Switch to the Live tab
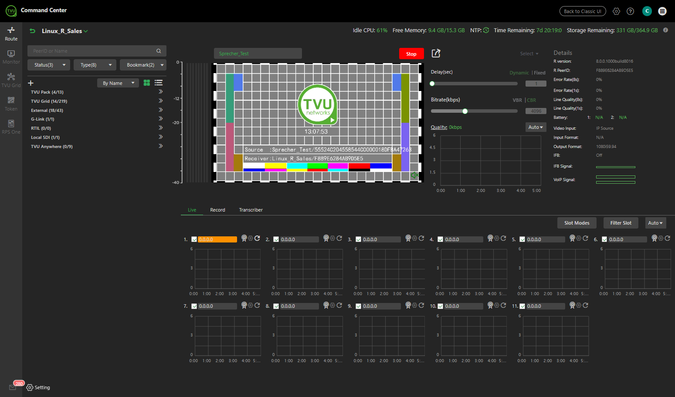Viewport: 675px width, 397px height. coord(192,210)
